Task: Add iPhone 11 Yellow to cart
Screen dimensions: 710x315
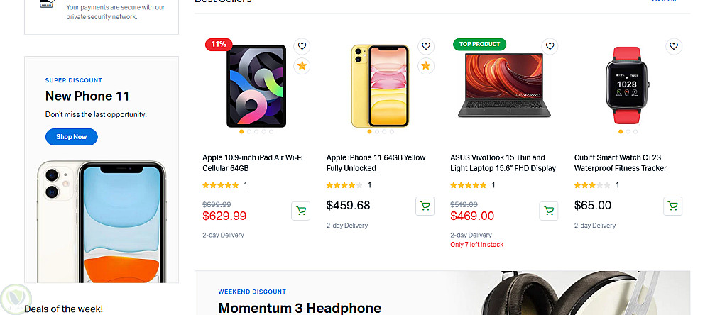Action: coord(425,206)
